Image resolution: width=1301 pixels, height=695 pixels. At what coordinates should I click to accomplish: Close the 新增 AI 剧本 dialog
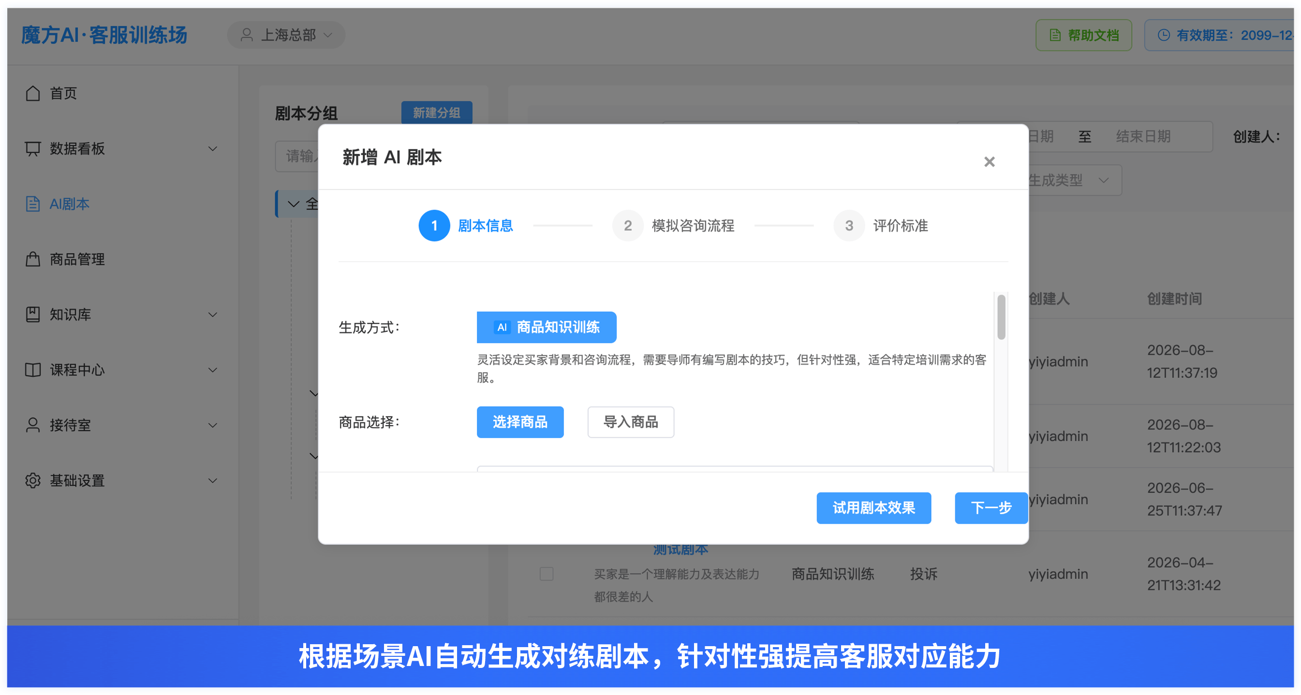(989, 162)
